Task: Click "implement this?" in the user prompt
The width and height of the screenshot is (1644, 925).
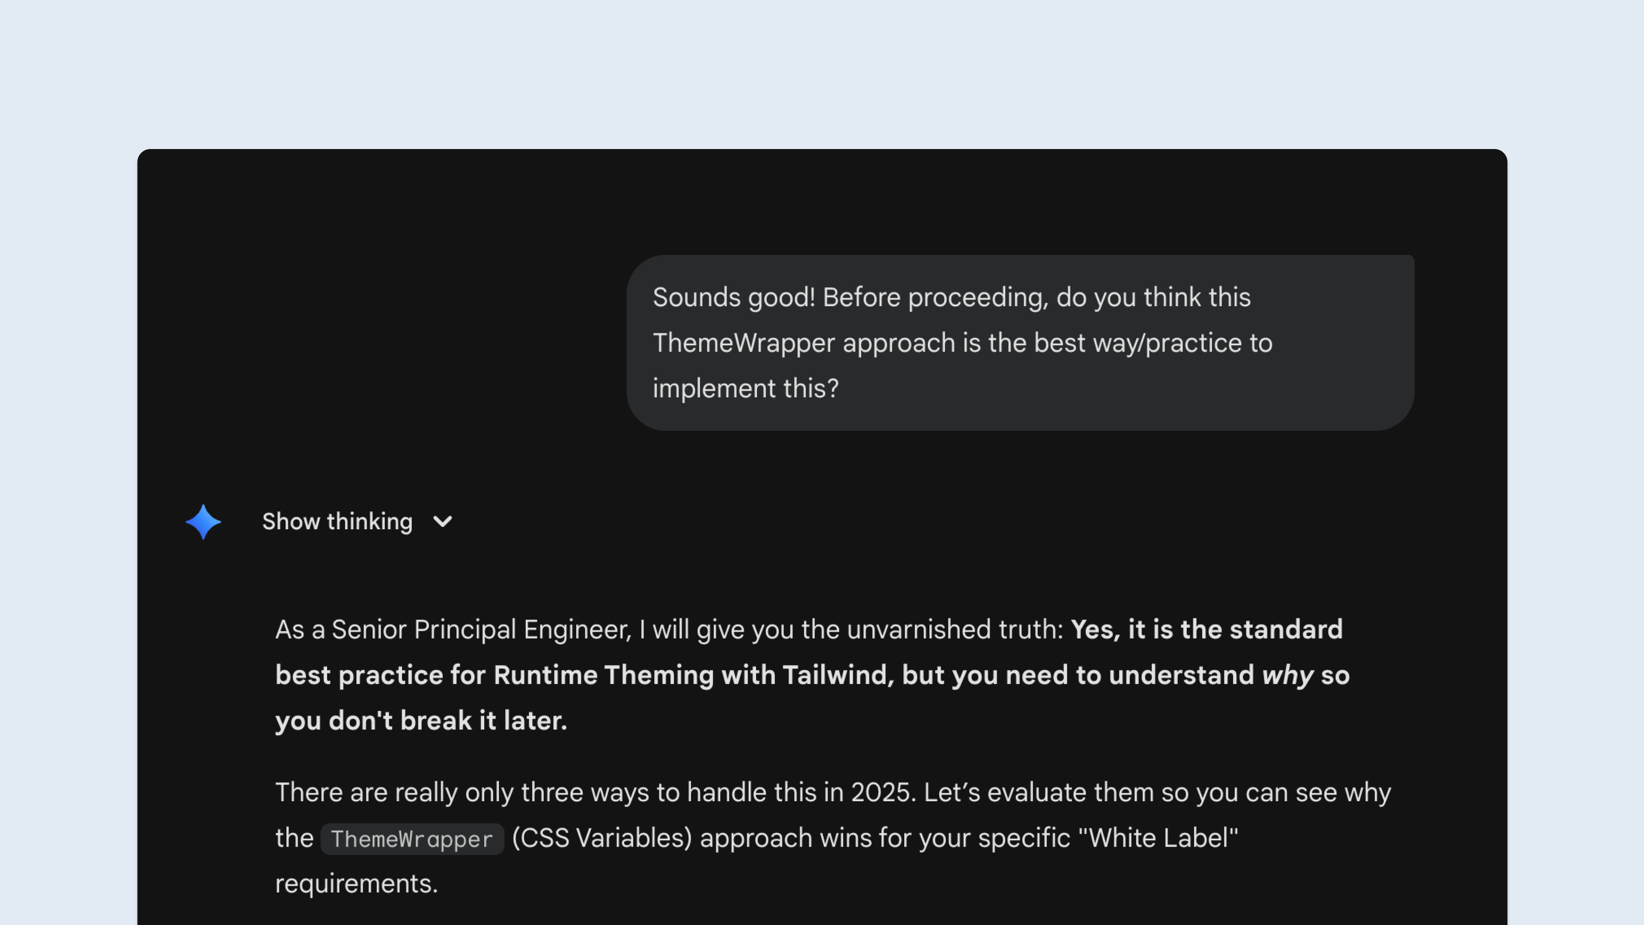Action: point(745,389)
